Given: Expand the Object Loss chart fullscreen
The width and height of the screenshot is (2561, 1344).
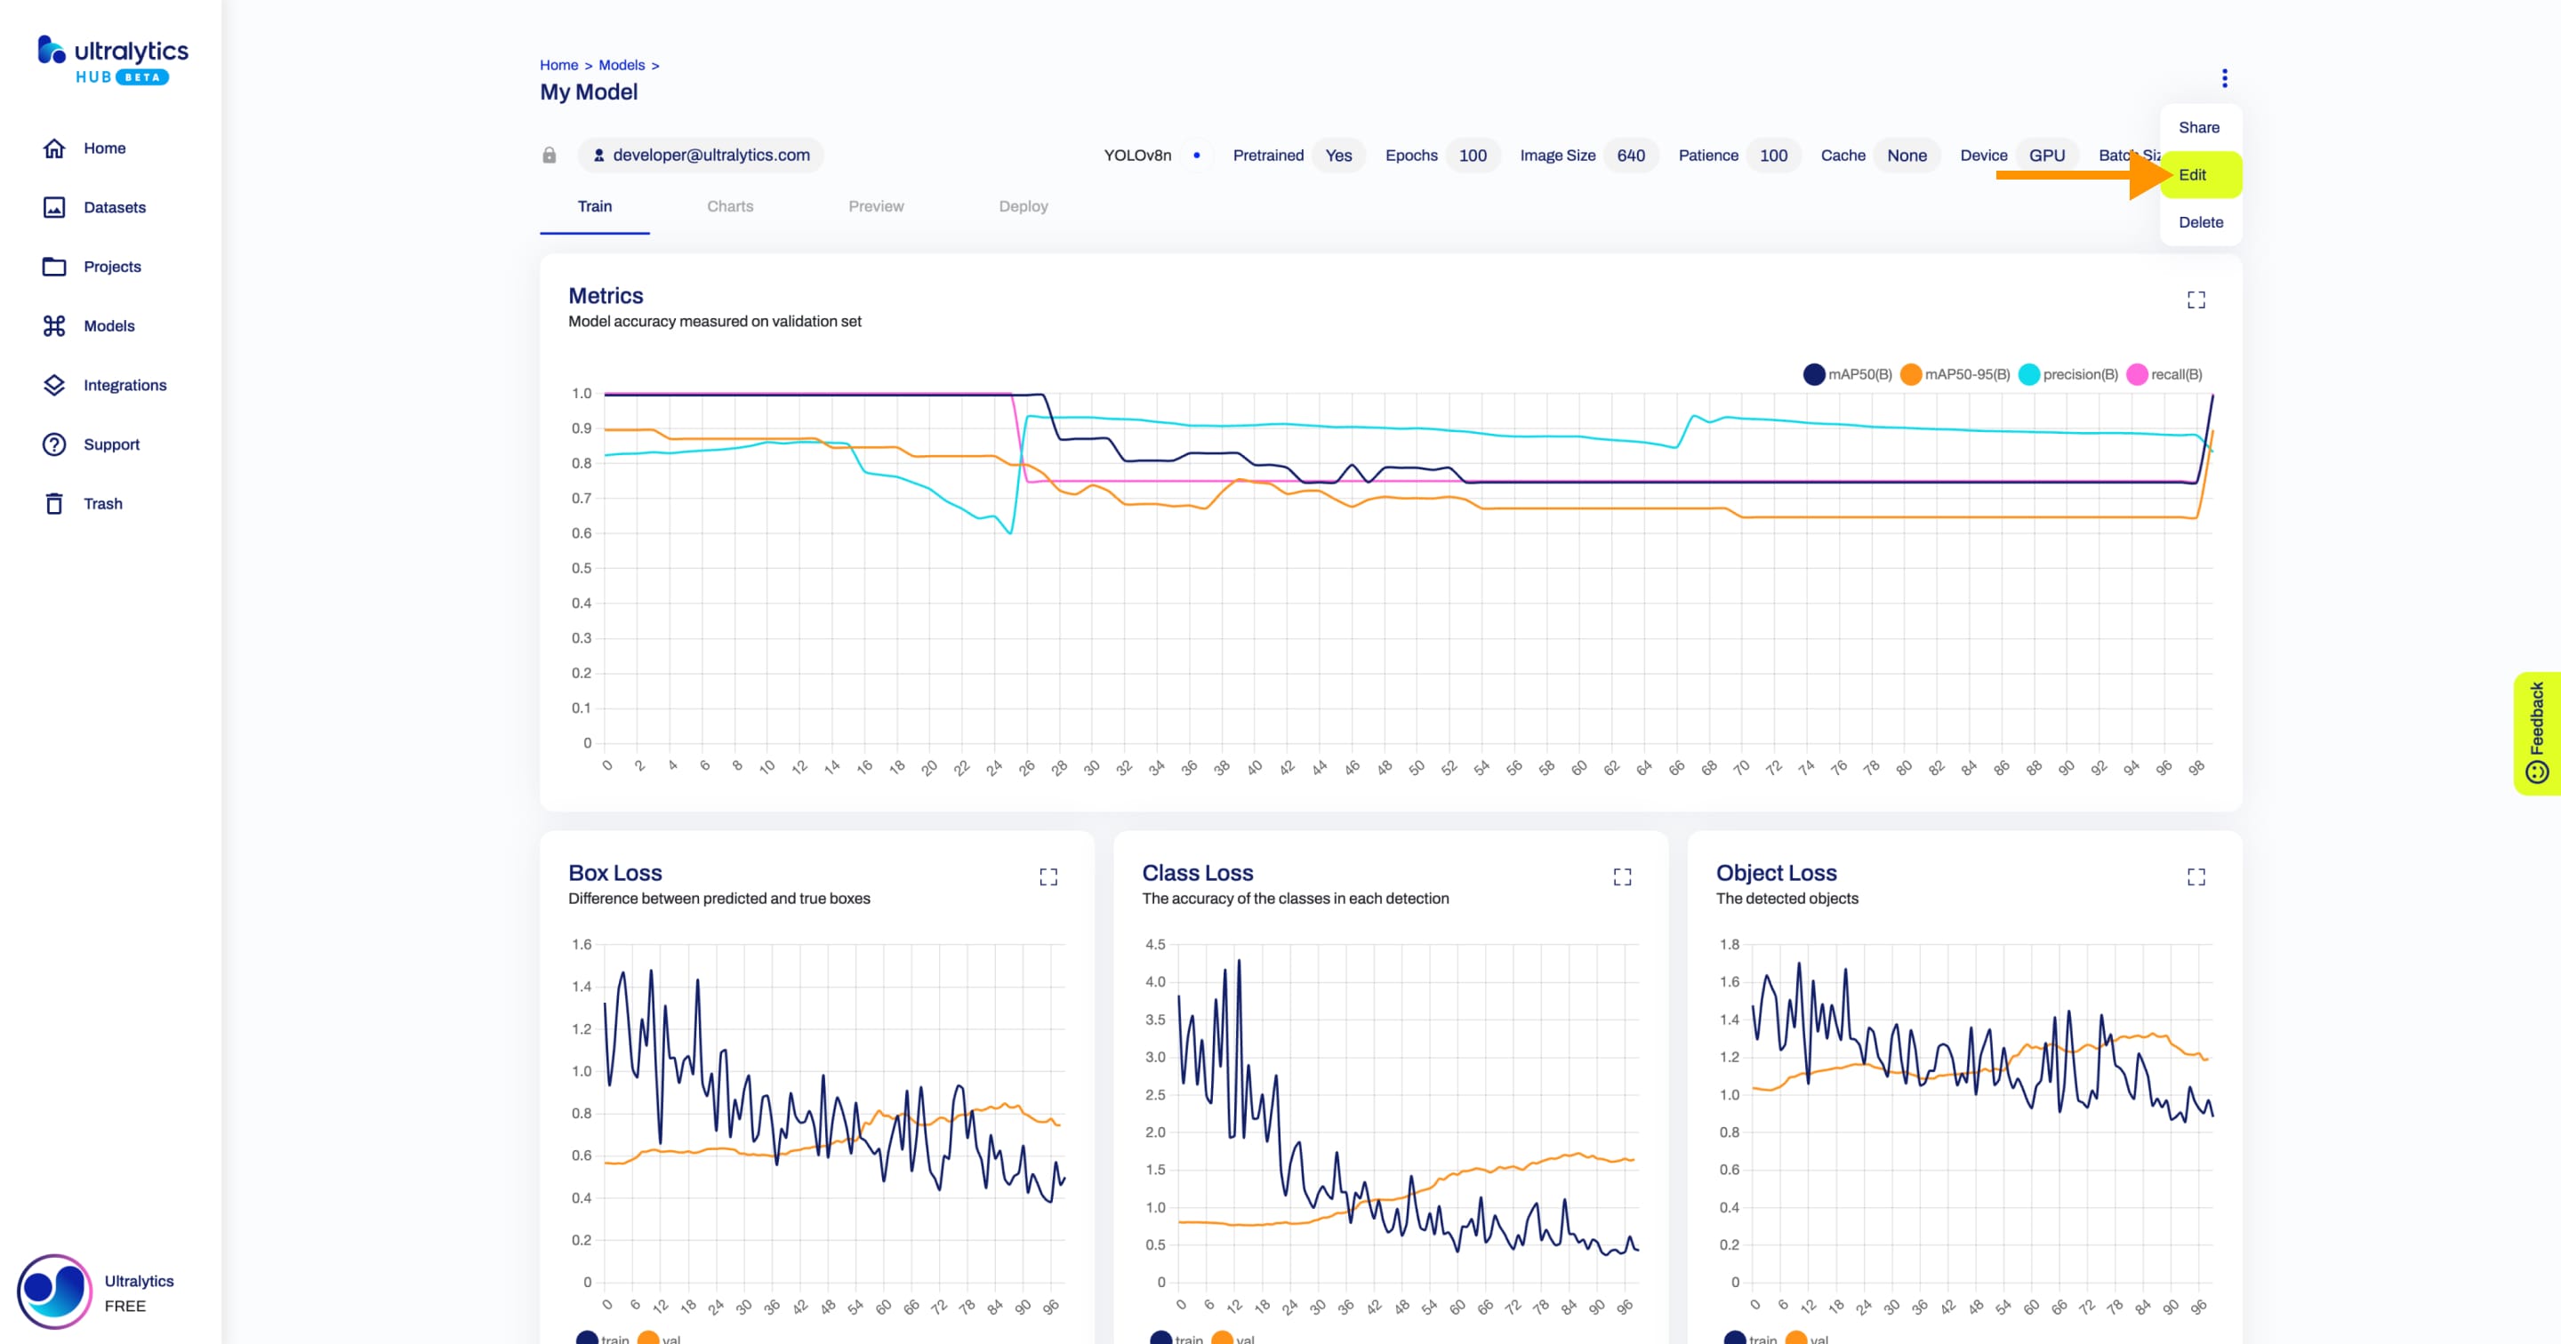Looking at the screenshot, I should (x=2196, y=876).
